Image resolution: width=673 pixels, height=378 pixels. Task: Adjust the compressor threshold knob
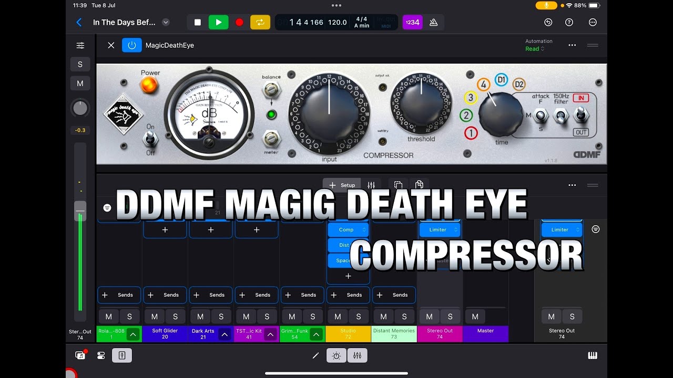[421, 103]
